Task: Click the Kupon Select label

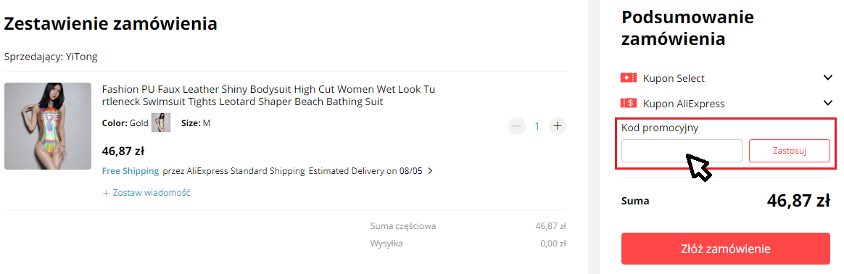Action: click(x=674, y=78)
